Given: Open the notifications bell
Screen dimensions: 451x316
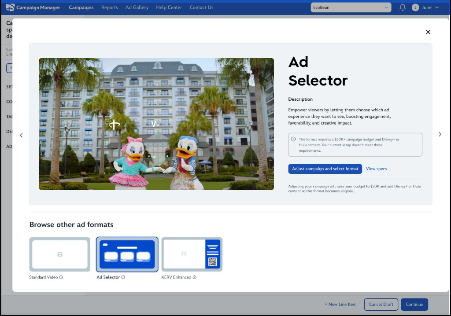Looking at the screenshot, I should pyautogui.click(x=403, y=7).
